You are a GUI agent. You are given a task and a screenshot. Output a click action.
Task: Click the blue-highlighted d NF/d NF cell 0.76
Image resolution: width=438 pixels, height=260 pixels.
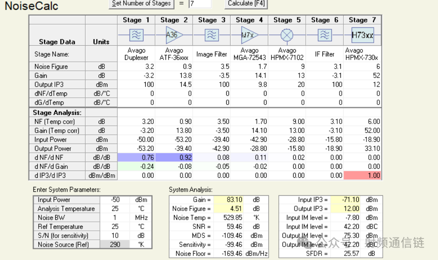(136, 157)
